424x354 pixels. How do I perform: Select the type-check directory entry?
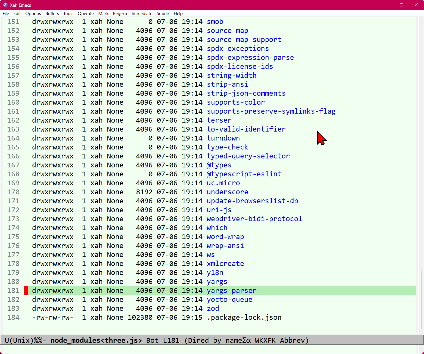(228, 147)
